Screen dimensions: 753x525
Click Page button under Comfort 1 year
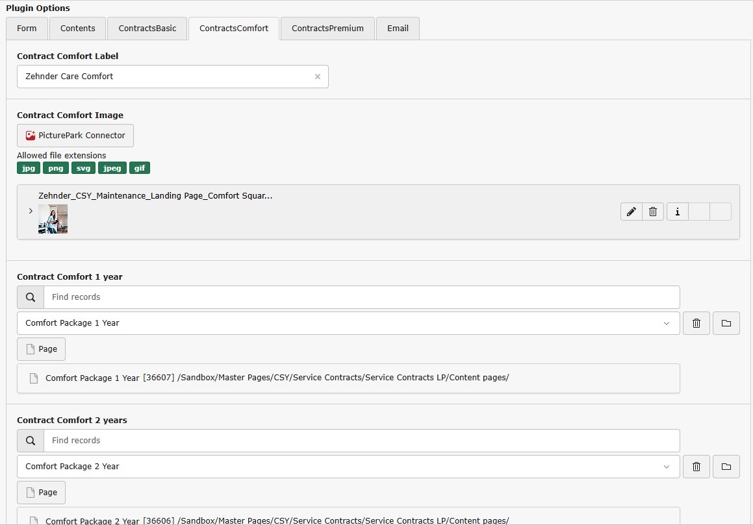coord(41,349)
